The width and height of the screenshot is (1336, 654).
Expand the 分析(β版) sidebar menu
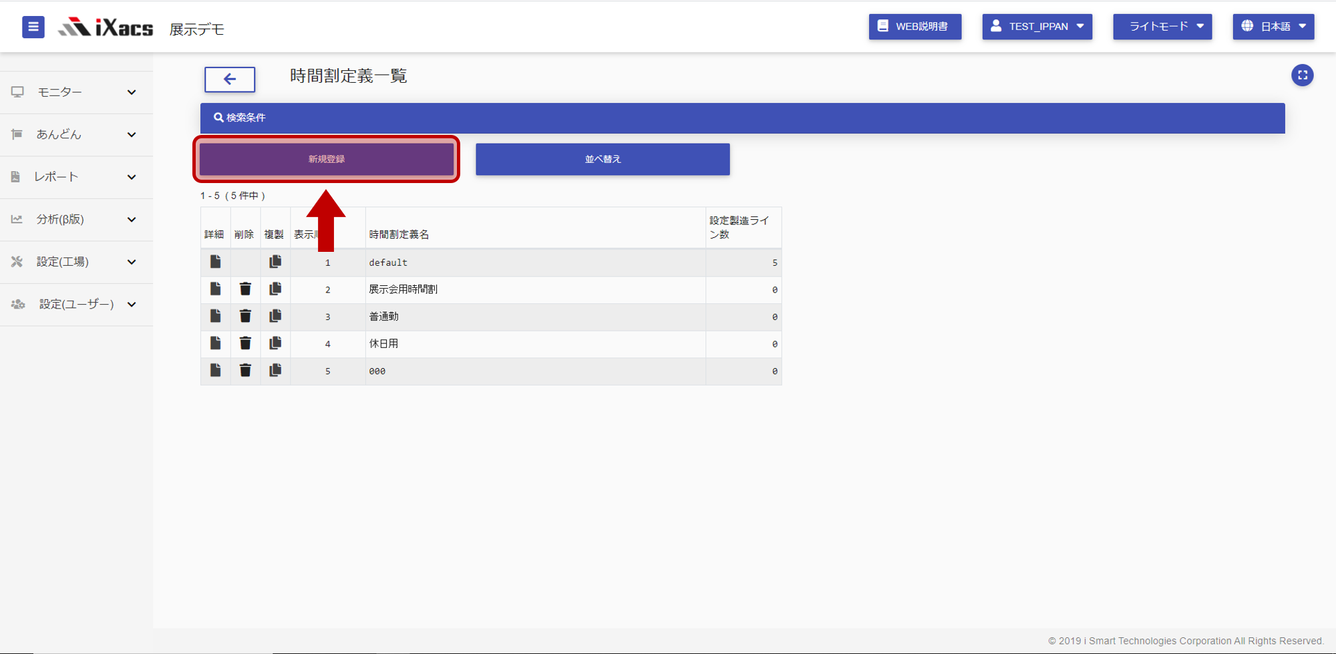(x=76, y=219)
